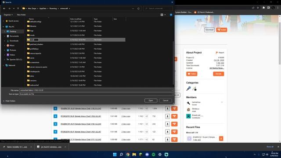Follow the project with the Follow button
The width and height of the screenshot is (281, 158).
[x=192, y=74]
